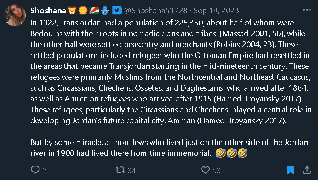The image size is (318, 180).
Task: Click the reply speech bubble icon
Action: (x=35, y=170)
